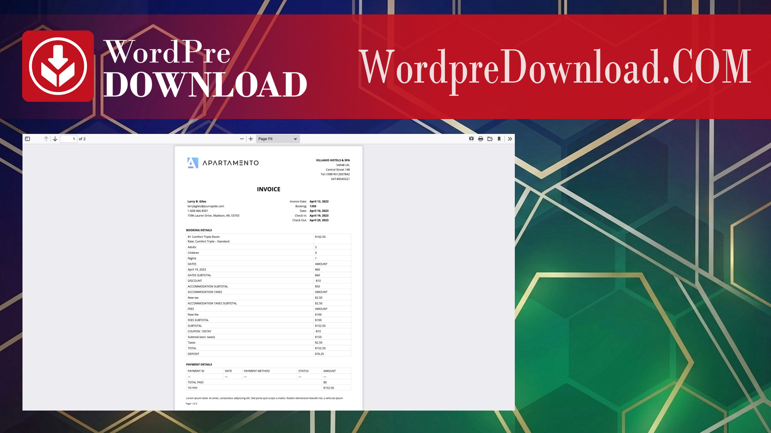
Task: Click the booking number 1350
Action: [313, 206]
